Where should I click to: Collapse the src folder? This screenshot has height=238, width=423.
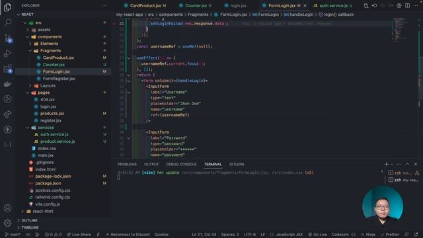[x=25, y=23]
